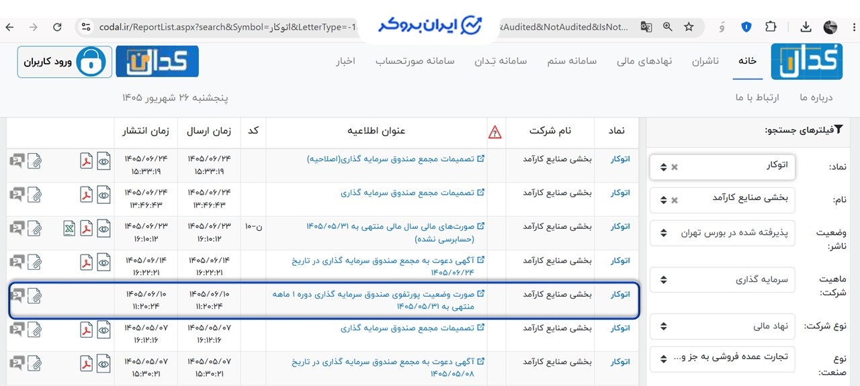Download PDF of the ۱۶:۱۰:۱۲ financial statements
860x386 pixels.
click(86, 228)
